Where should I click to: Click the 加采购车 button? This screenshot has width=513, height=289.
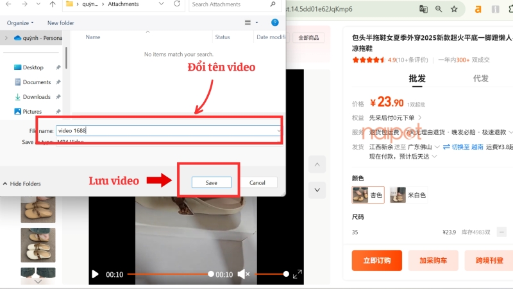pos(433,261)
